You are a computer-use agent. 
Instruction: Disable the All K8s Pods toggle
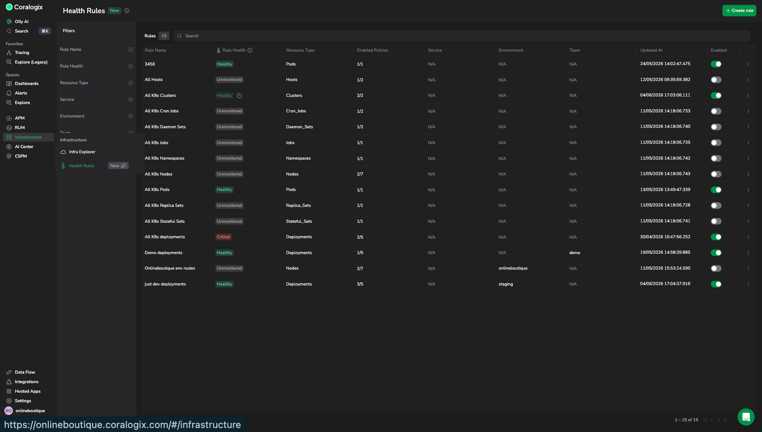[716, 190]
